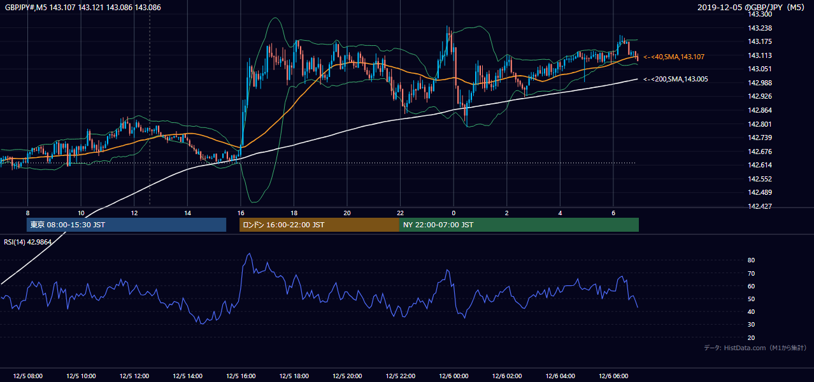This screenshot has height=382, width=814.
Task: Click price axis value 142.676
Action: (760, 152)
